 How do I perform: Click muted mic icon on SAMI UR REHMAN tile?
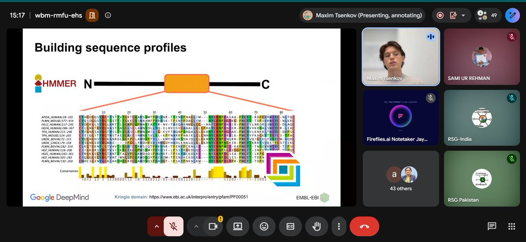pos(512,37)
